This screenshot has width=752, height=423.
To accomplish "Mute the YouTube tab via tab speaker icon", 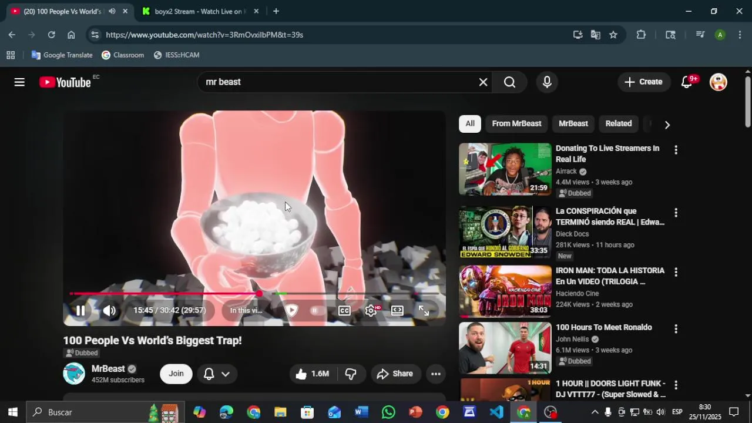I will (112, 11).
